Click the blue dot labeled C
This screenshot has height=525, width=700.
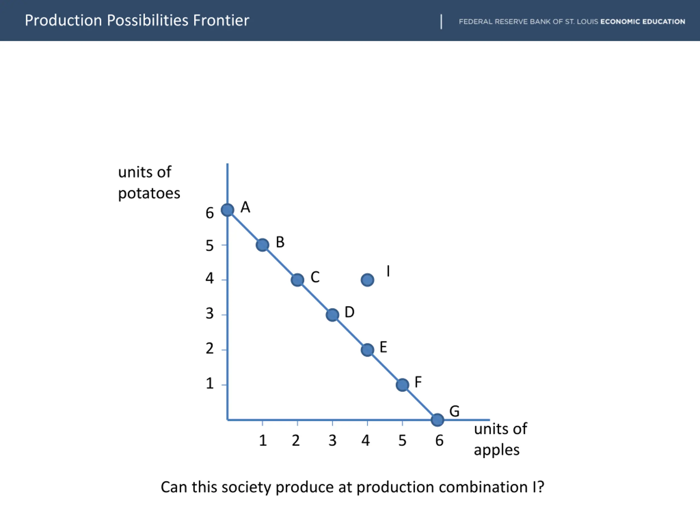(x=297, y=280)
